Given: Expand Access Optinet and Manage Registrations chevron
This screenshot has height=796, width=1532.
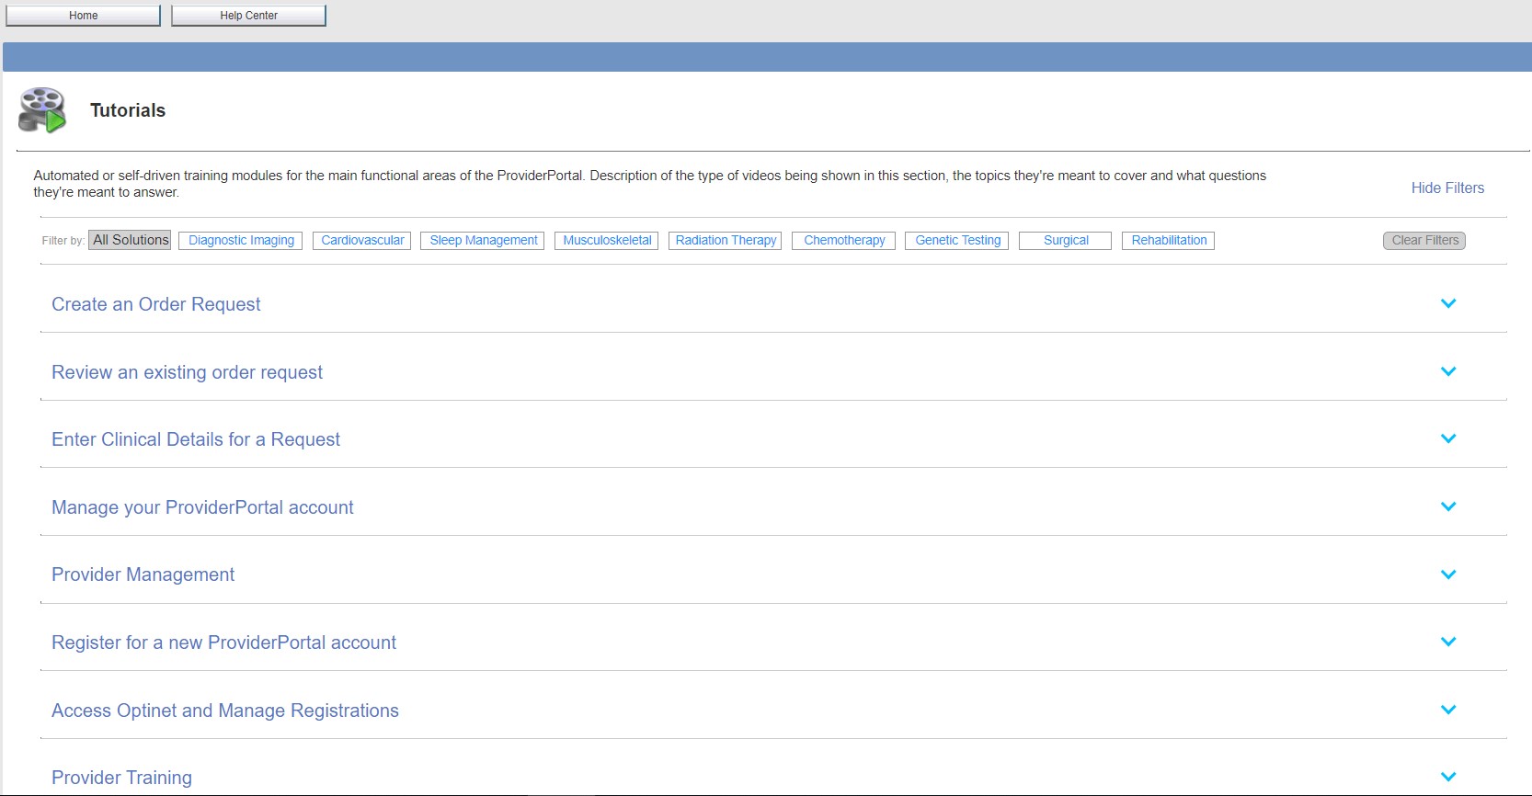Looking at the screenshot, I should (1448, 710).
